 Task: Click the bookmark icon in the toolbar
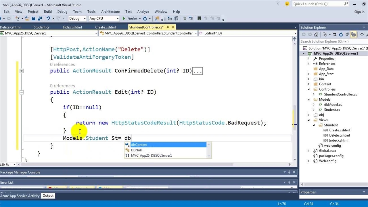pos(199,18)
